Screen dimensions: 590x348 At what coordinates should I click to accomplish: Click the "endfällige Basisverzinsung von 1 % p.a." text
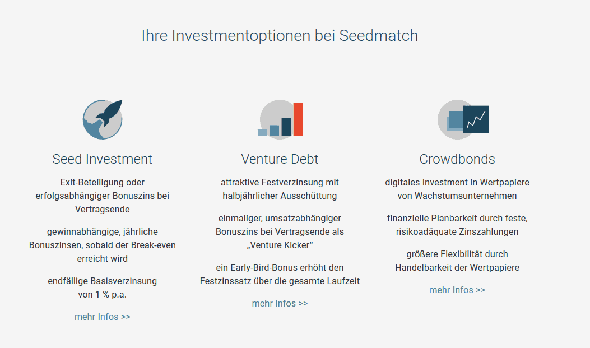(103, 288)
